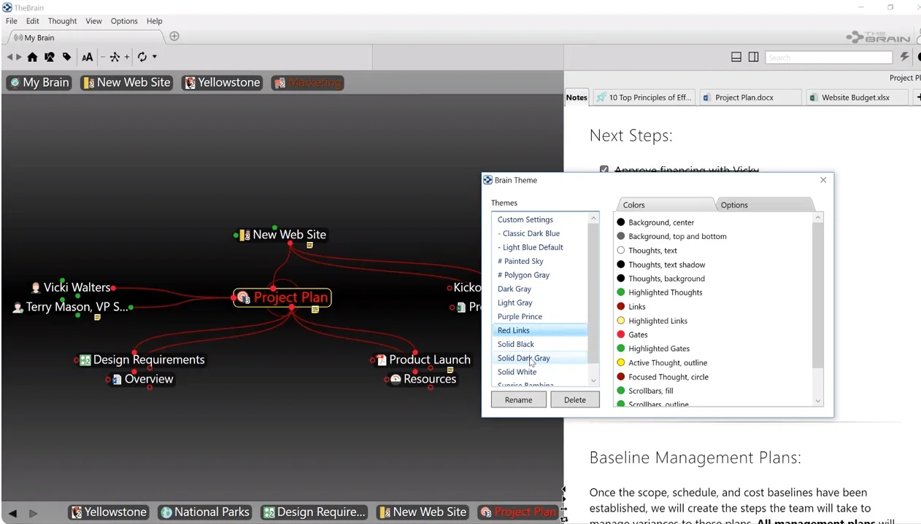Switch to vertical split layout icon
921x524 pixels.
(753, 57)
